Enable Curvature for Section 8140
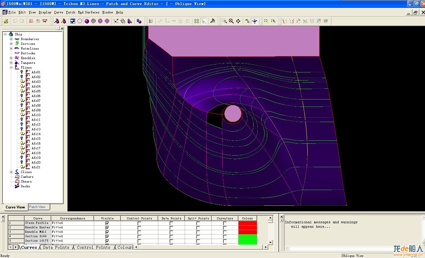 (x=225, y=236)
